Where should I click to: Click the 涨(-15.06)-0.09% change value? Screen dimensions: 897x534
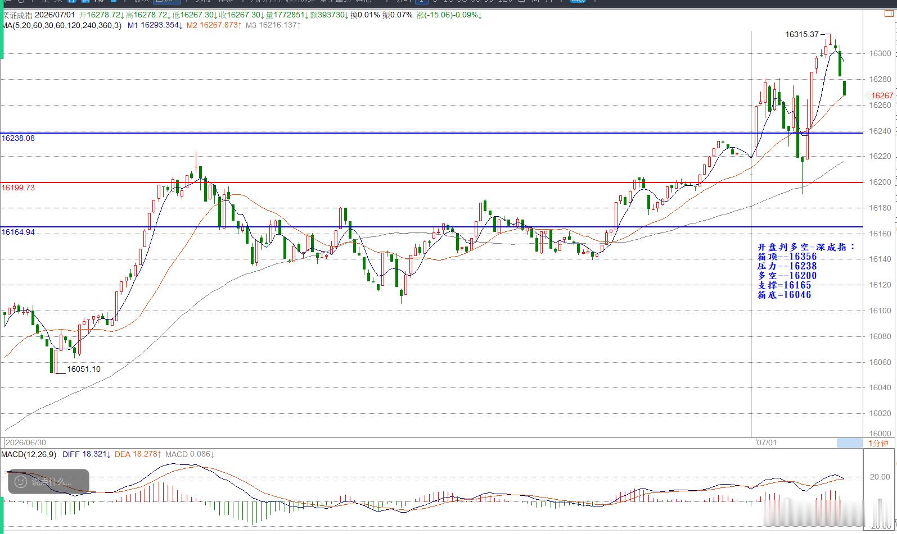449,15
